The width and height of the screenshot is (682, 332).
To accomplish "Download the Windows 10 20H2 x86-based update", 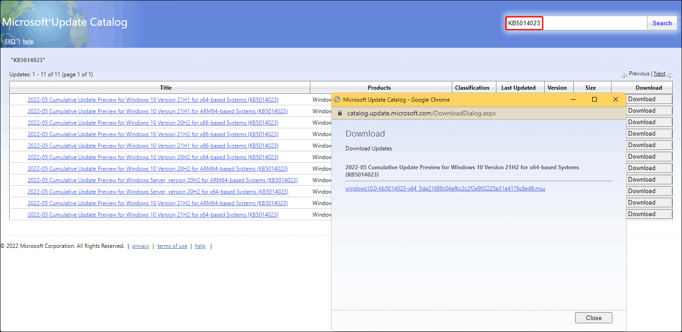I will tap(649, 122).
